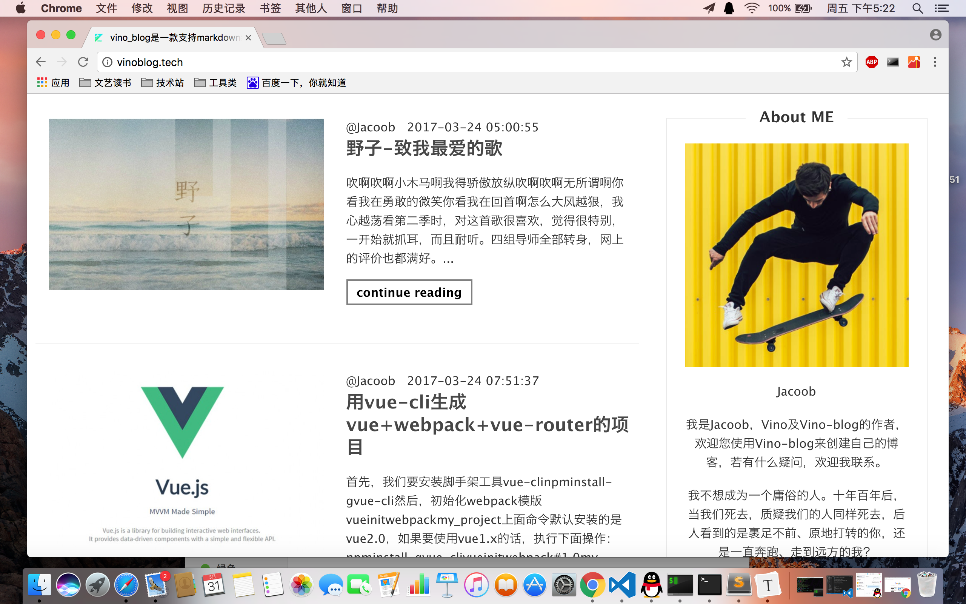Expand the 工具类 bookmarks folder
Viewport: 966px width, 604px height.
point(215,83)
